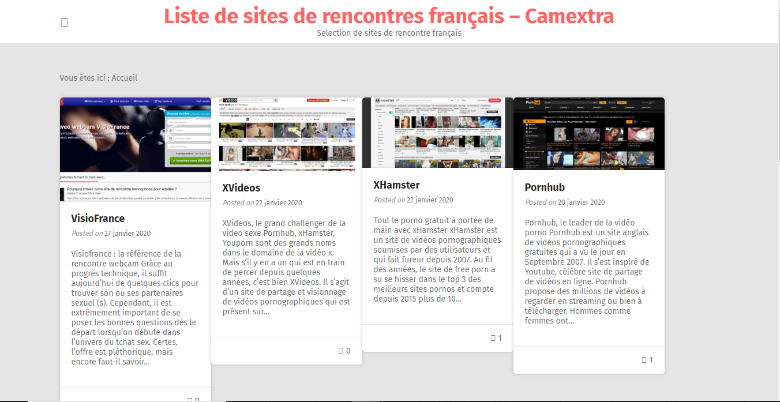
Task: Open the XHamster post title
Action: click(x=397, y=185)
